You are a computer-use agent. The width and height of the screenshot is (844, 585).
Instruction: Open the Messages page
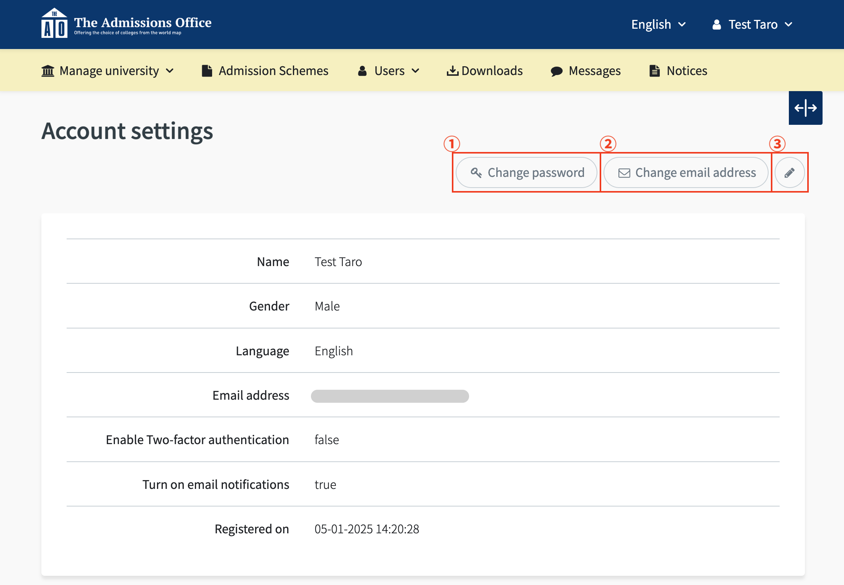point(594,71)
